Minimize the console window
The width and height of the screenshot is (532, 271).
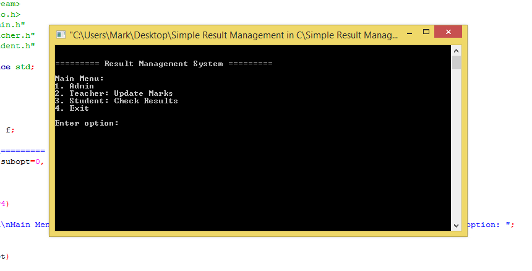[410, 33]
